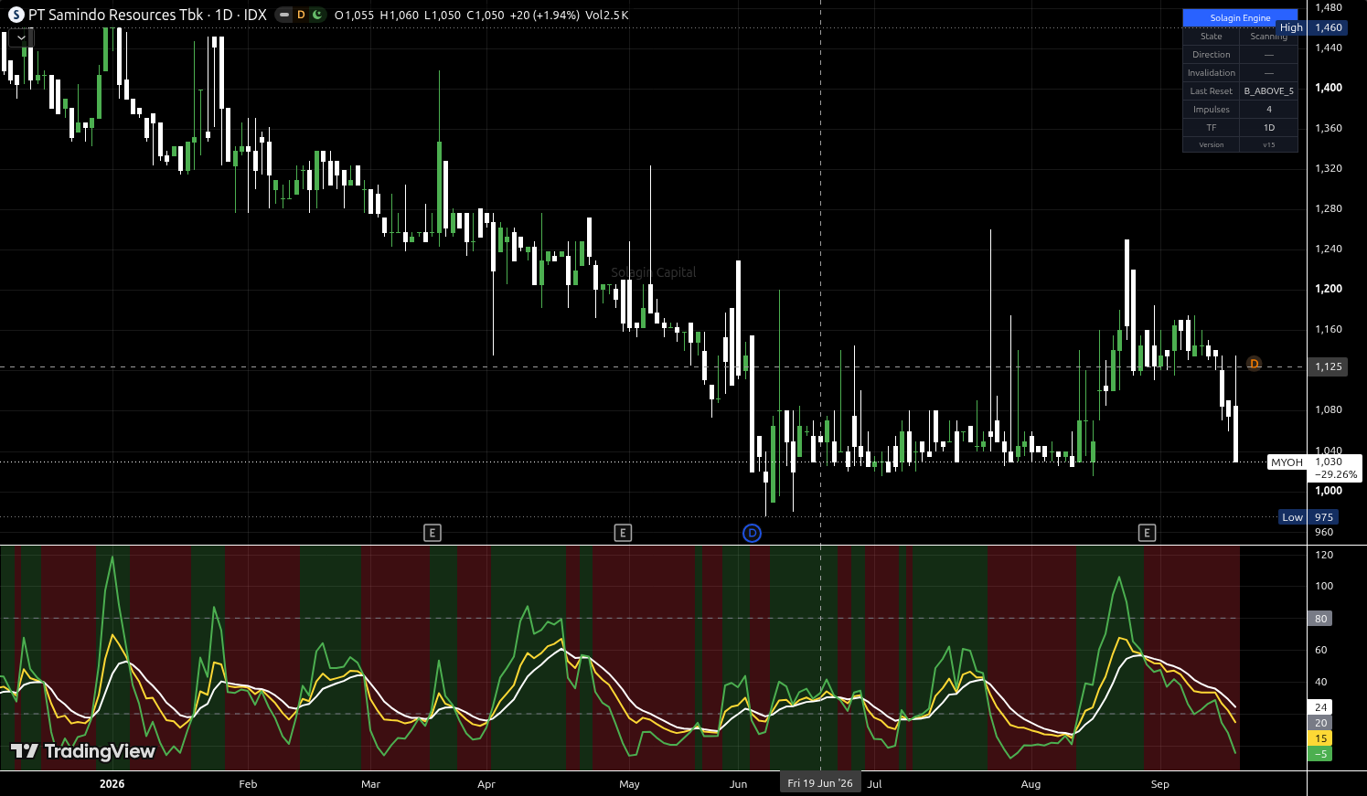Click the minus status icon beside title

pos(284,15)
